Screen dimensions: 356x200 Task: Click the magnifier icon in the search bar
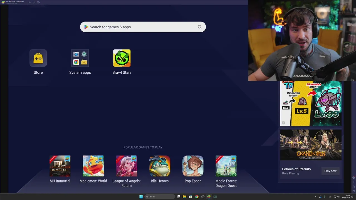[199, 27]
